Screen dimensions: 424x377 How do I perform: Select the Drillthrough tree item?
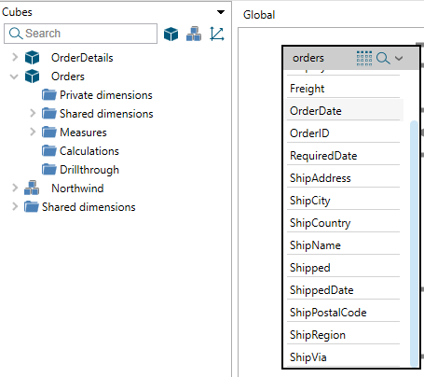(89, 170)
